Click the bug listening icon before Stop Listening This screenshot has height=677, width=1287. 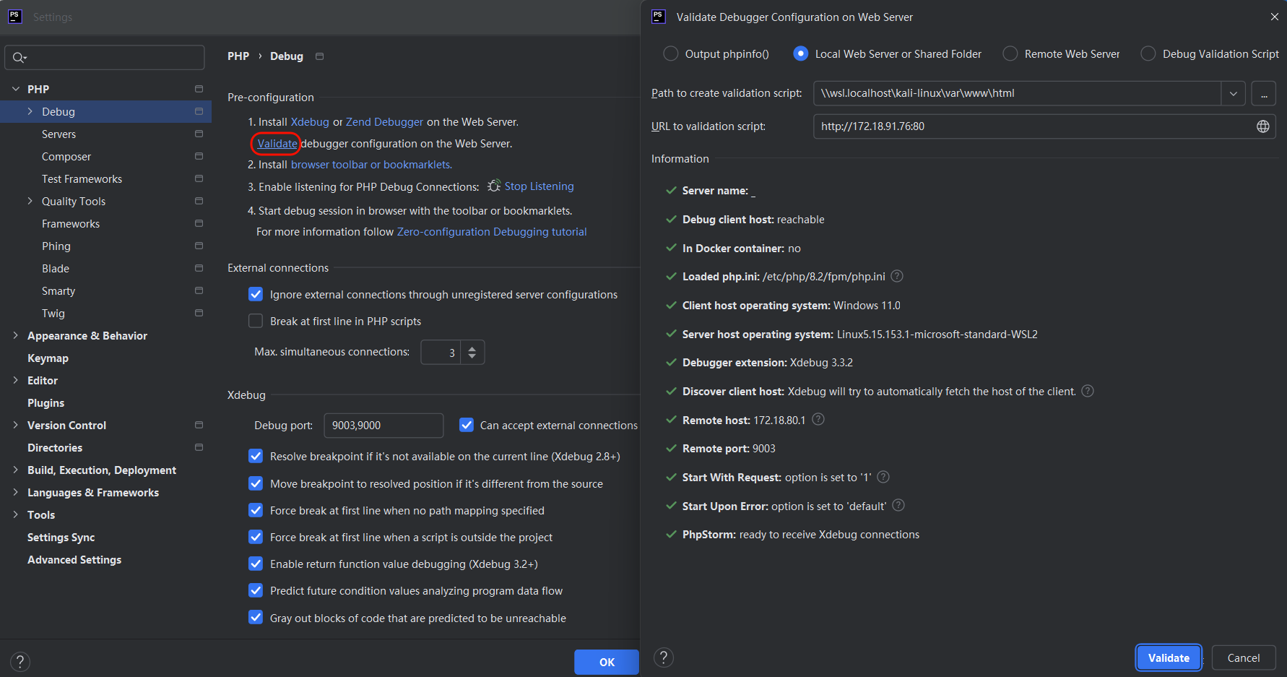[494, 186]
